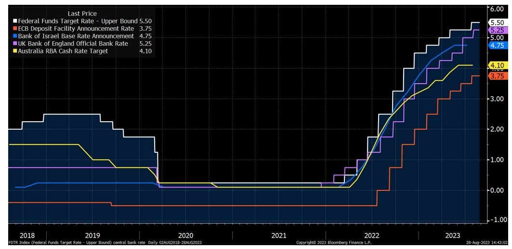The height and width of the screenshot is (249, 512).
Task: Click the blue Bank of Israel legend swatch
Action: click(15, 36)
